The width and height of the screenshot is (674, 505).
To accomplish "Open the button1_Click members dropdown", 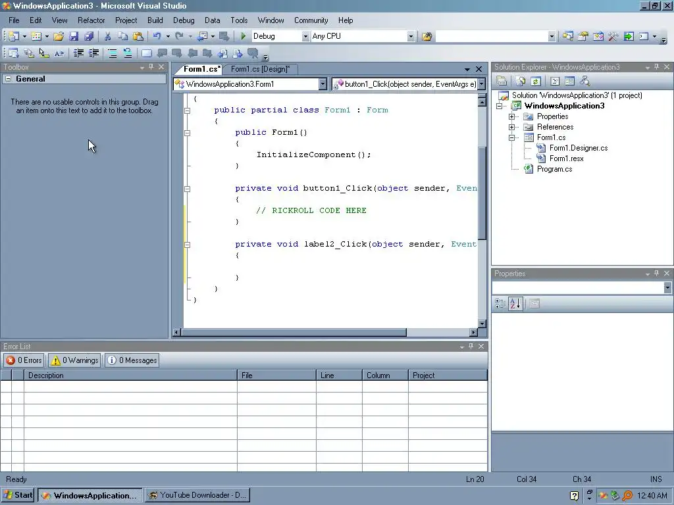I will (x=481, y=84).
